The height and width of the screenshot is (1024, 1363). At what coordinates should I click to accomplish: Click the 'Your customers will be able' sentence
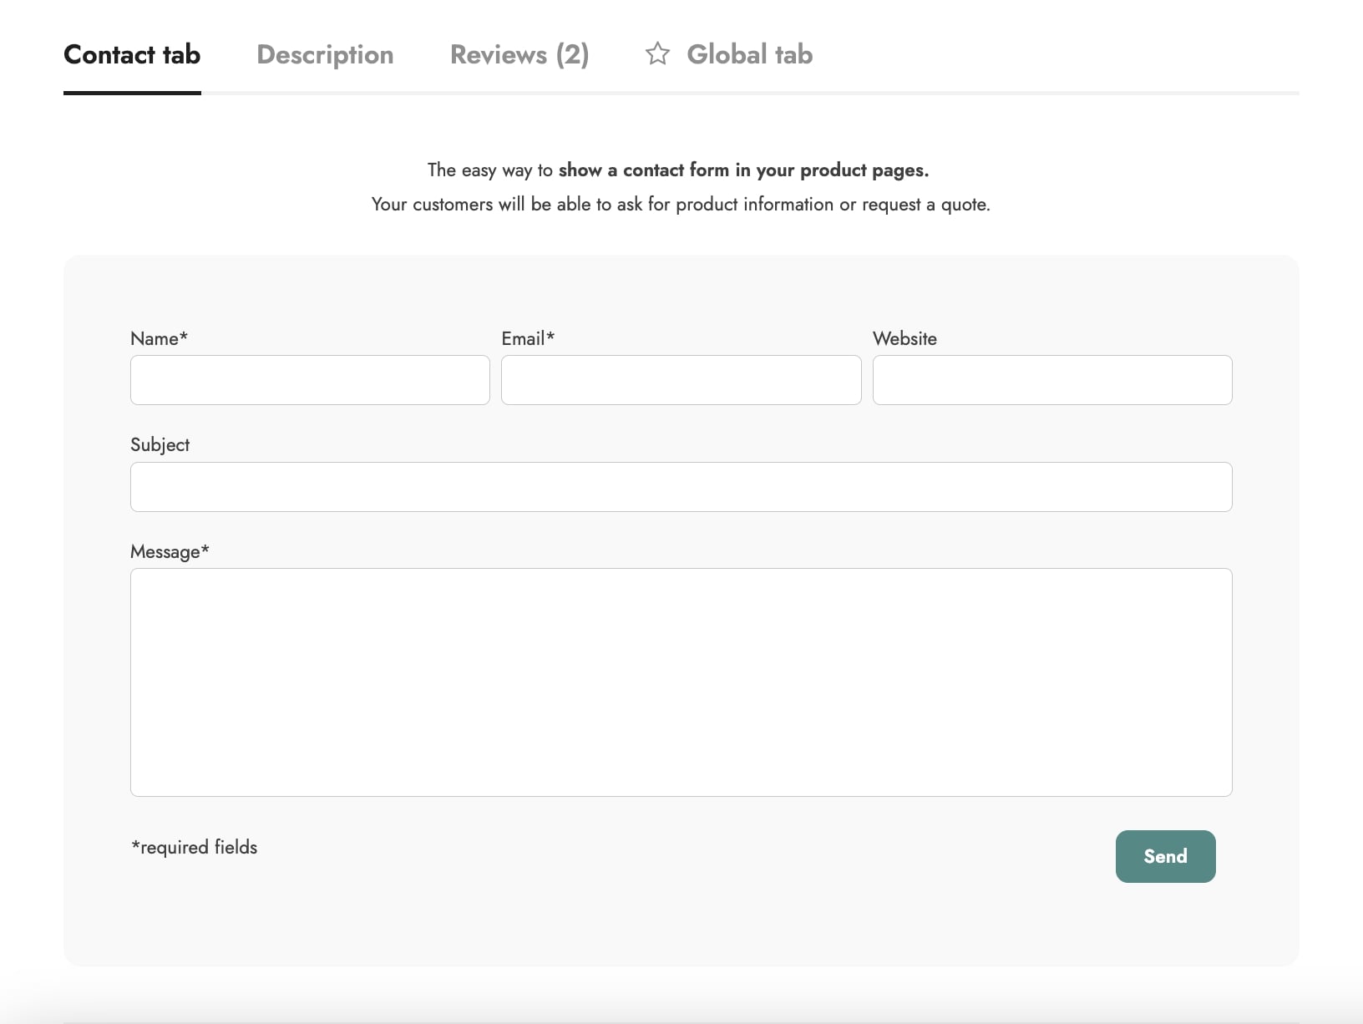680,205
